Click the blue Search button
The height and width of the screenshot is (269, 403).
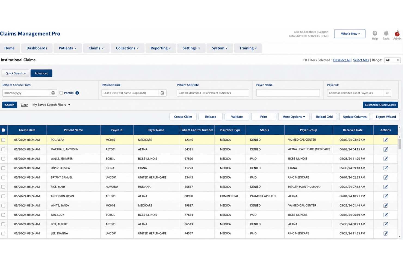point(10,105)
